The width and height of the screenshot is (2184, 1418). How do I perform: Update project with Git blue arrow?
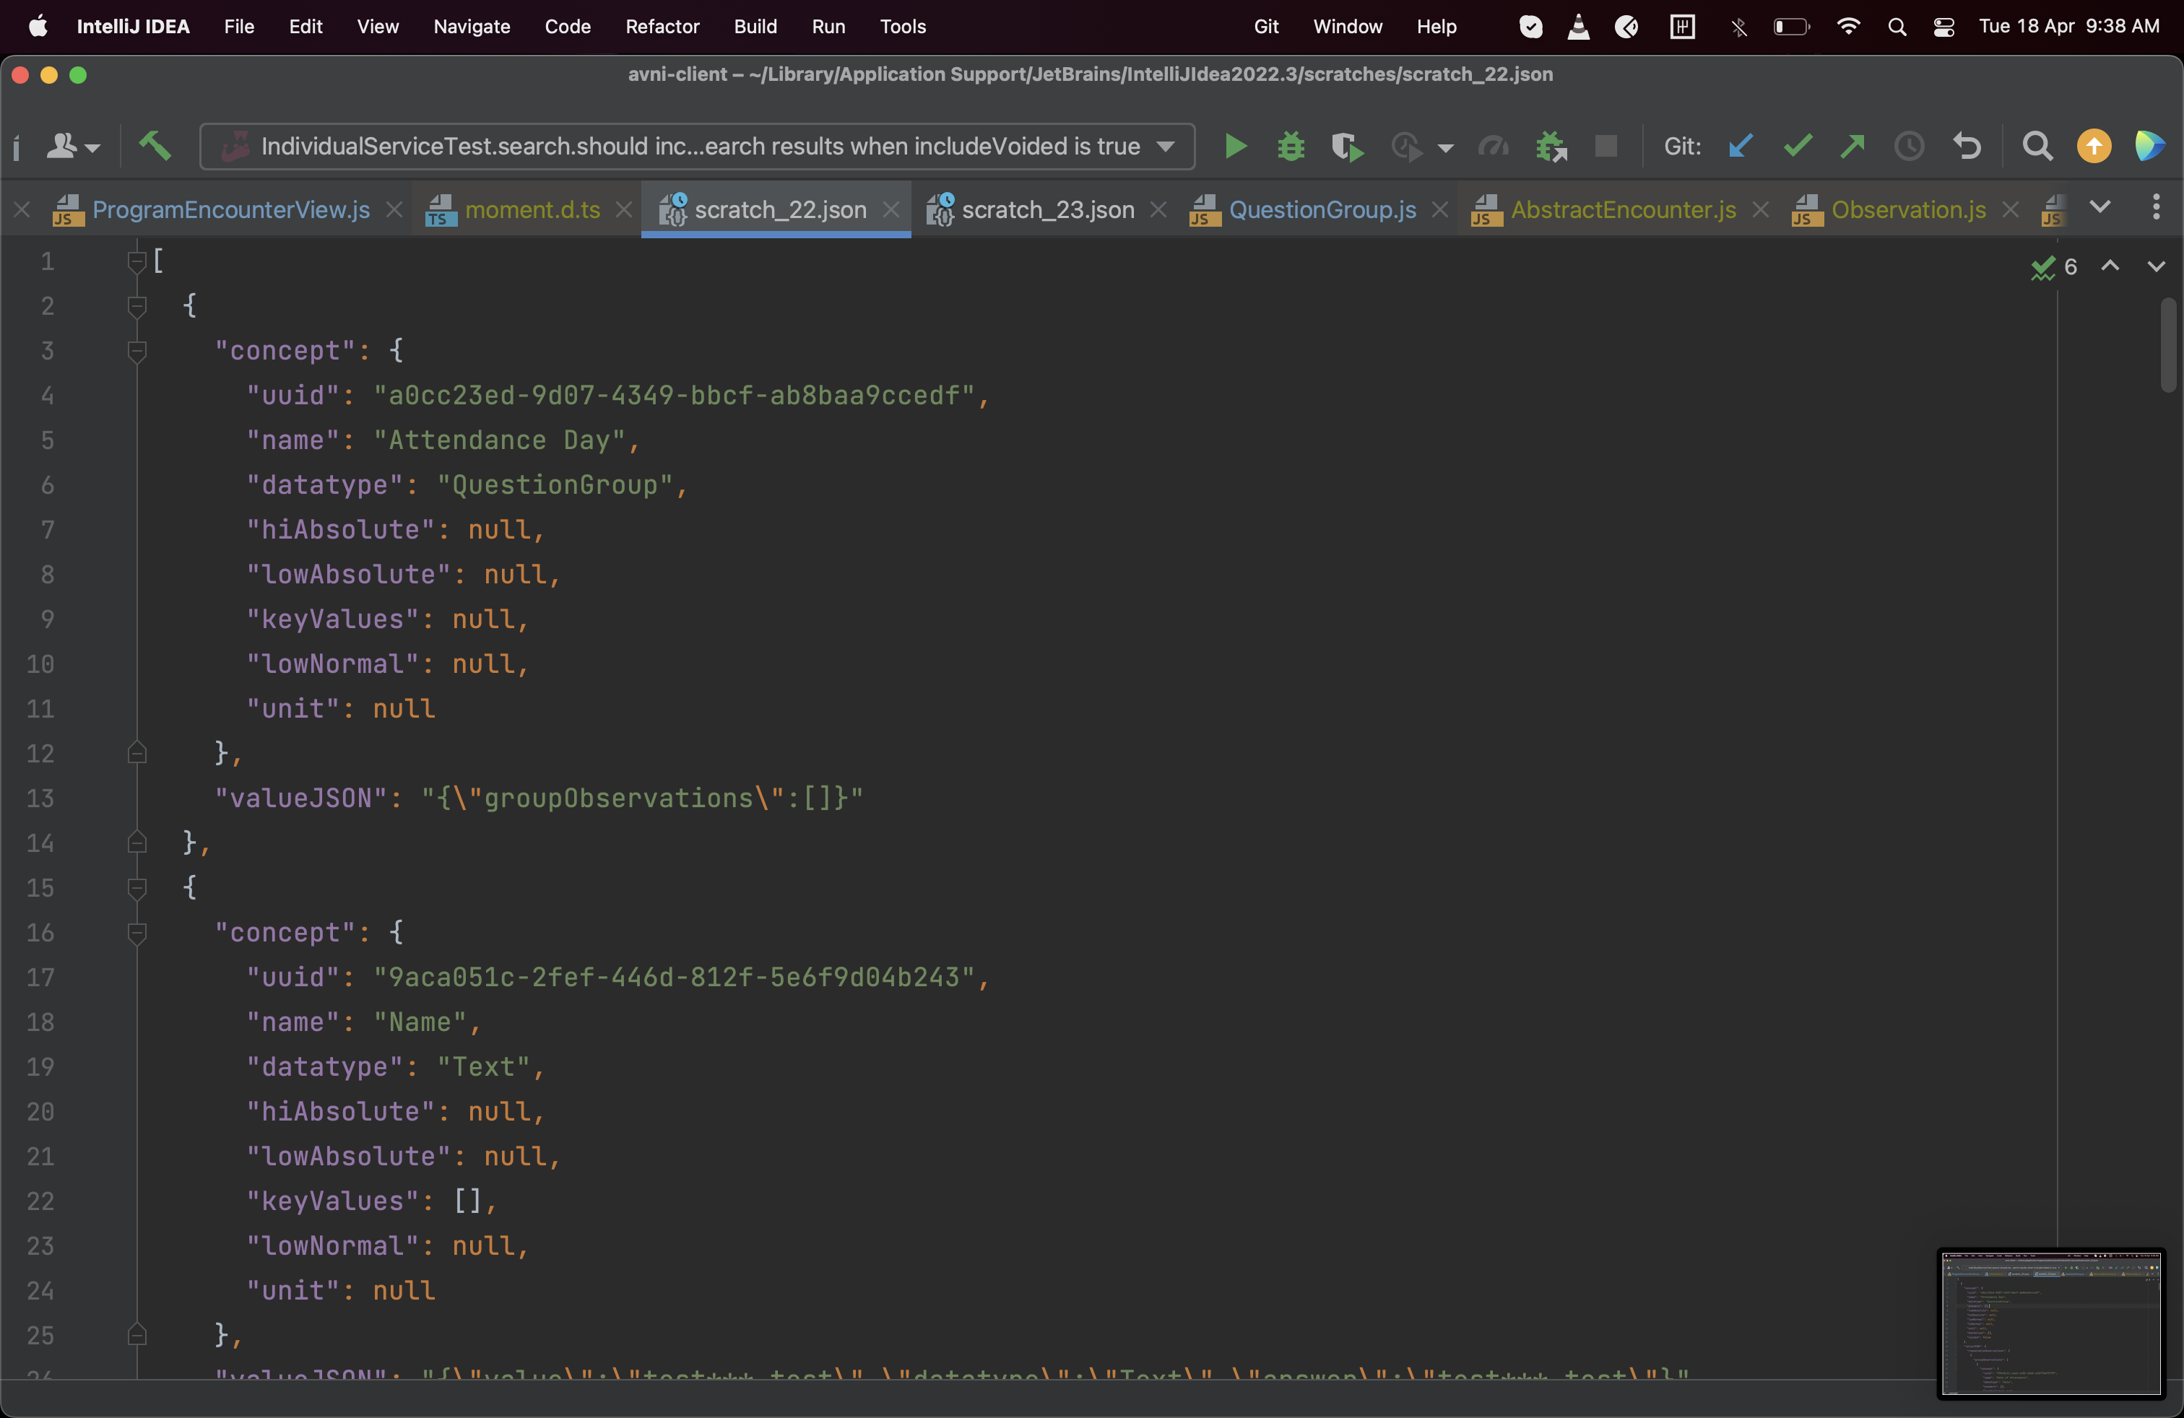point(1740,147)
